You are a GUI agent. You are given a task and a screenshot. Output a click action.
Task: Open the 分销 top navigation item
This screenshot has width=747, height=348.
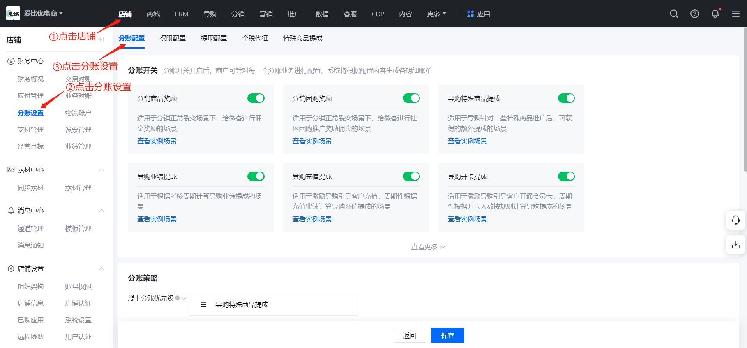pos(238,14)
